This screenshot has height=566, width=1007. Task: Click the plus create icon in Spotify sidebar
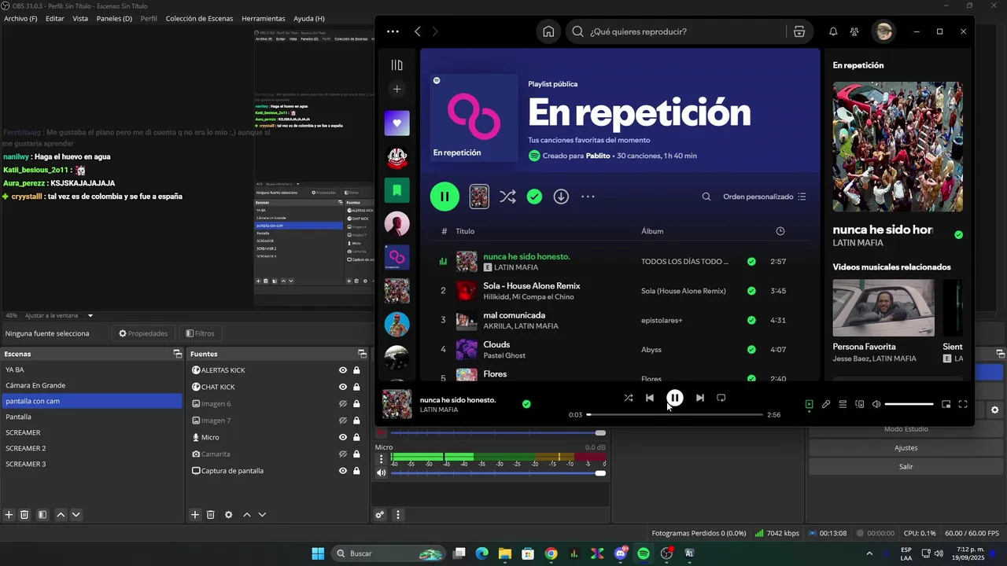(397, 90)
